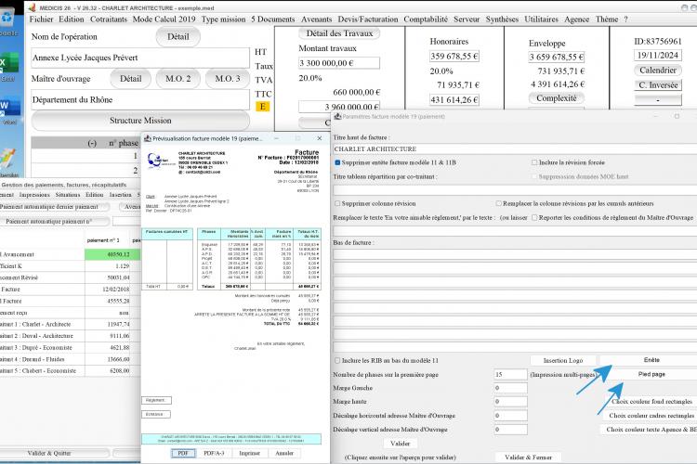Screen dimensions: 697x464
Task: Click the Montant travaux field
Action: (x=338, y=63)
